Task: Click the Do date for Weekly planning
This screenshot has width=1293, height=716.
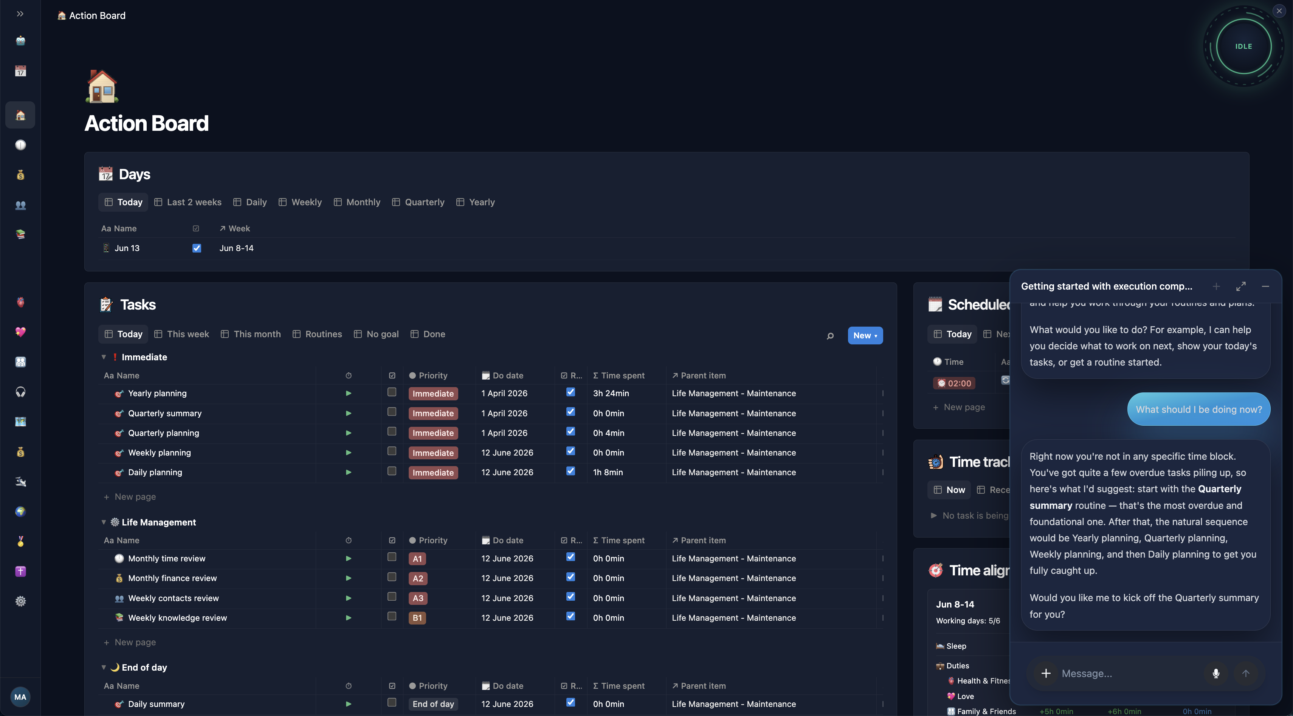Action: pos(507,453)
